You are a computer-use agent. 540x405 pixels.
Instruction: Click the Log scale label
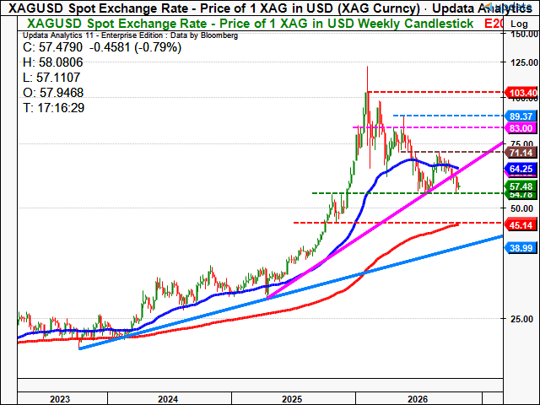pos(519,24)
